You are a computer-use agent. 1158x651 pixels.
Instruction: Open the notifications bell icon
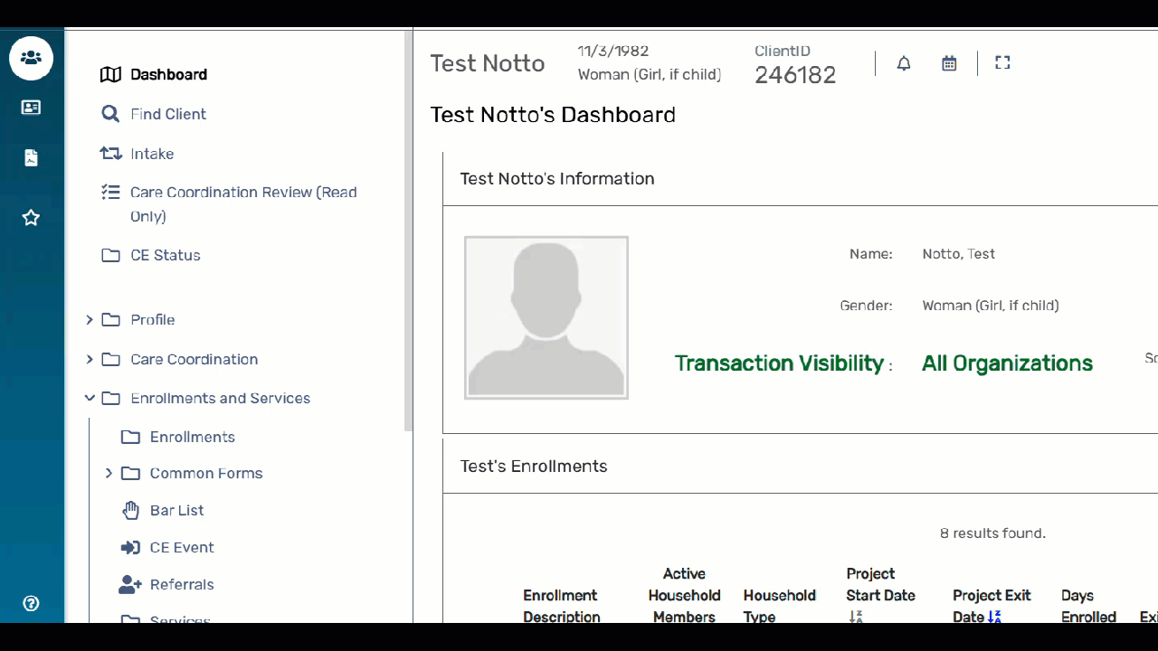tap(904, 63)
